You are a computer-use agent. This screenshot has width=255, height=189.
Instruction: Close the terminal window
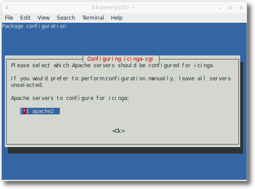tap(241, 7)
